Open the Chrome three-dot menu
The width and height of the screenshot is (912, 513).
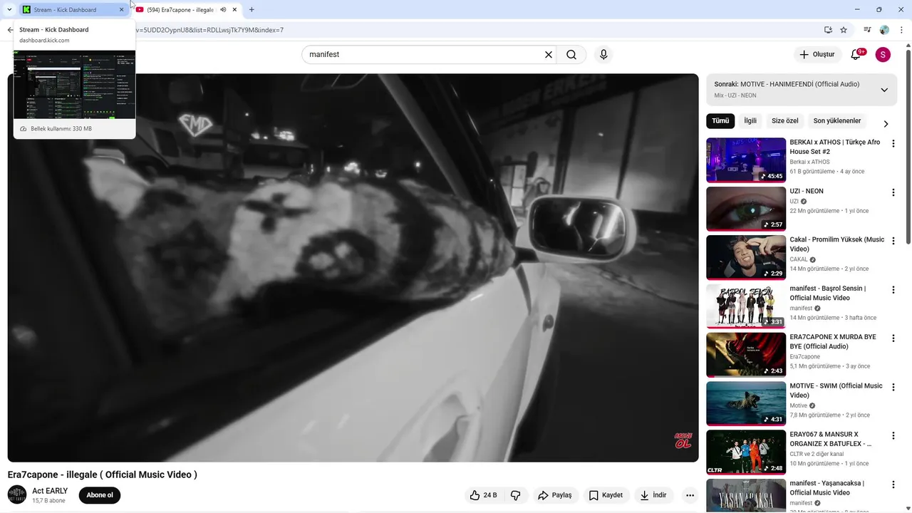pyautogui.click(x=901, y=30)
